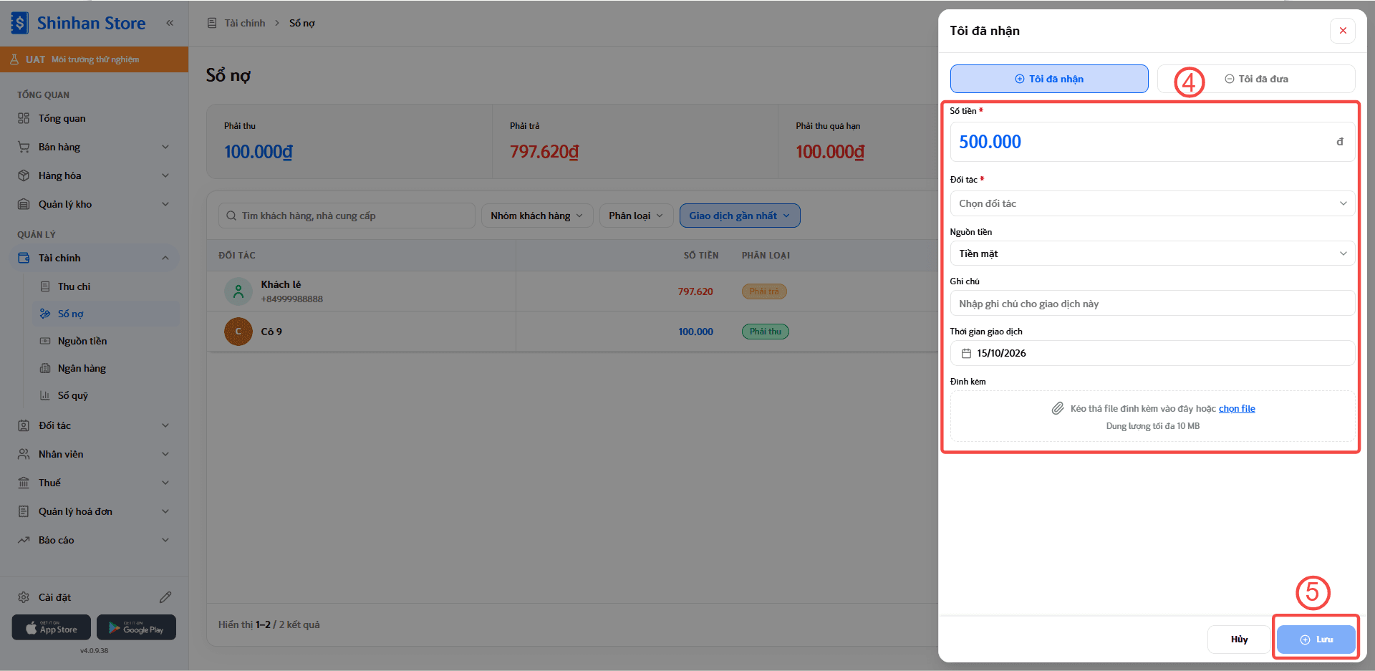Expand the Thuế menu
This screenshot has height=671, width=1375.
pos(94,483)
